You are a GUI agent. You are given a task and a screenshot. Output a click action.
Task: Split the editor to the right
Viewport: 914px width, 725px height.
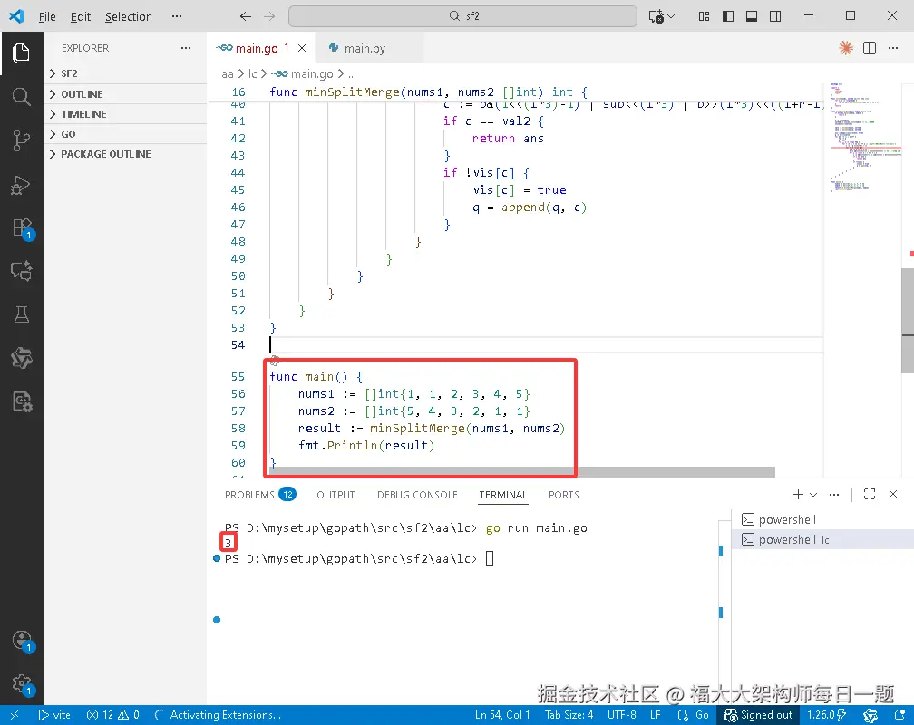tap(869, 48)
